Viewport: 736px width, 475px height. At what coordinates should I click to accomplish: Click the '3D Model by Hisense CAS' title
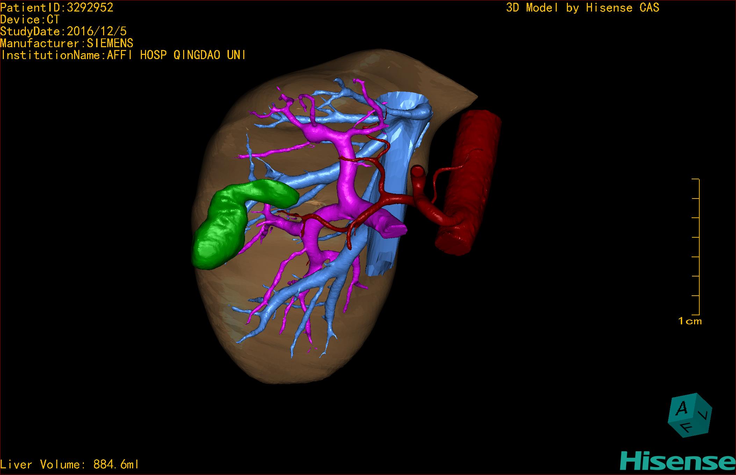(x=582, y=8)
